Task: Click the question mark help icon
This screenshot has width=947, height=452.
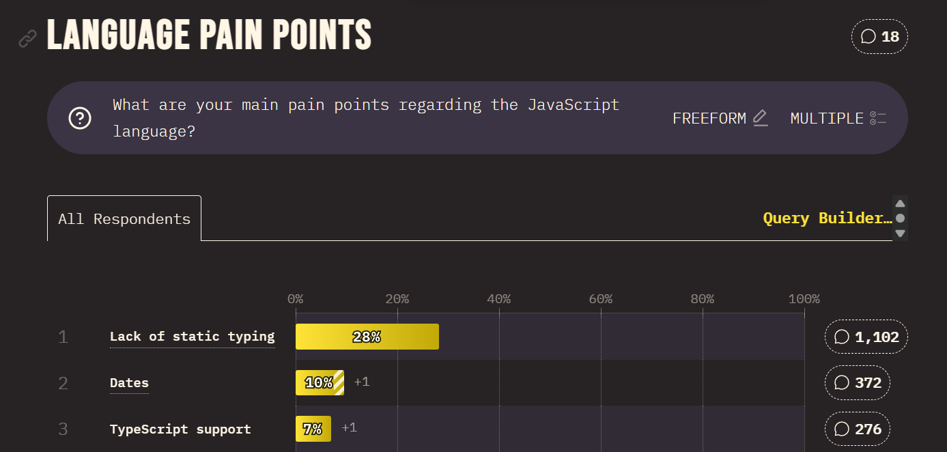Action: 79,117
